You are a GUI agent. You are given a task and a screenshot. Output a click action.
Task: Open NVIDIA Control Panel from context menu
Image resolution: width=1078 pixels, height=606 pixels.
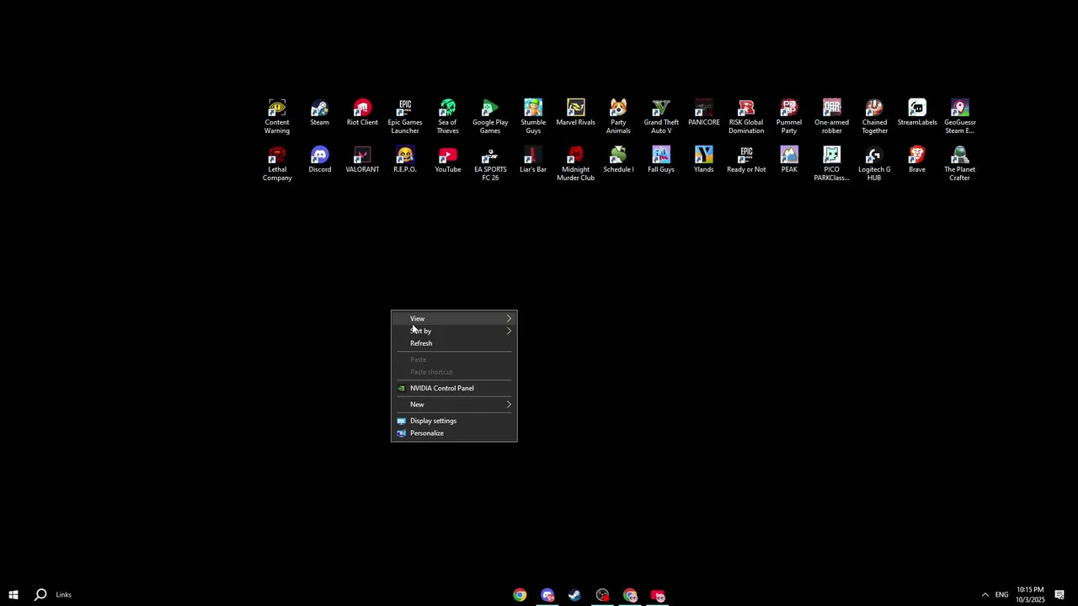pyautogui.click(x=454, y=388)
